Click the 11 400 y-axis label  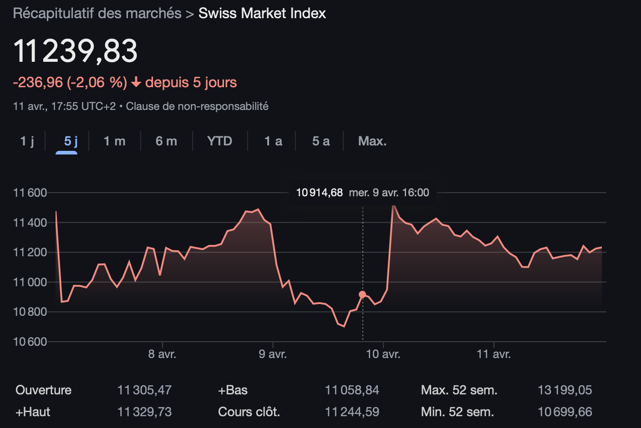pos(30,223)
